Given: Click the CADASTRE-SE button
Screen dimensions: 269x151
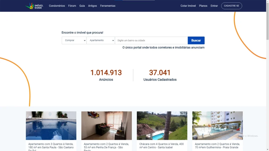Looking at the screenshot, I should tap(231, 6).
